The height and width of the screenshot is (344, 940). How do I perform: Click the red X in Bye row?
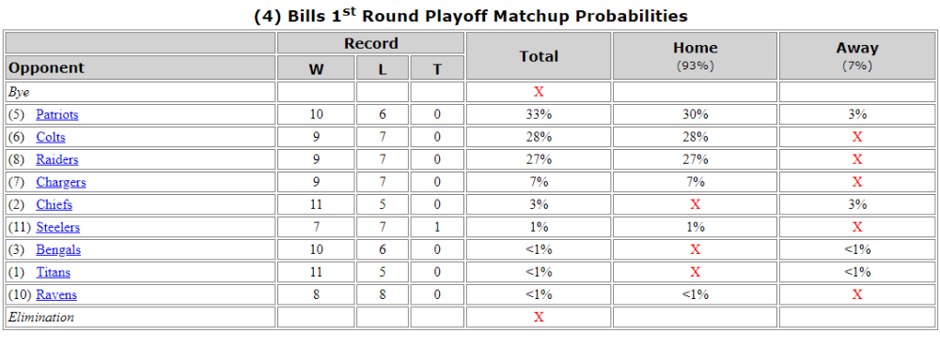539,92
